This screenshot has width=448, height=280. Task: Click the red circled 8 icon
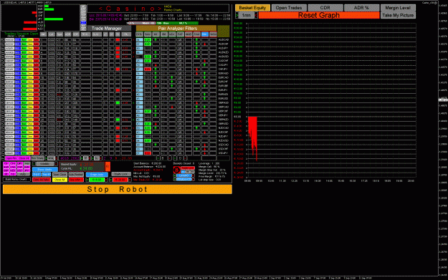pyautogui.click(x=176, y=170)
